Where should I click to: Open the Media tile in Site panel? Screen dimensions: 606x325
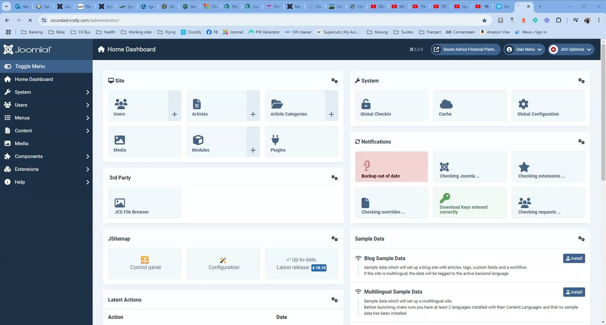tap(145, 142)
